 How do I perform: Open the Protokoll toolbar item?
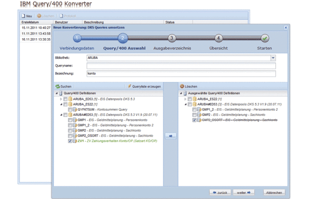[68, 16]
